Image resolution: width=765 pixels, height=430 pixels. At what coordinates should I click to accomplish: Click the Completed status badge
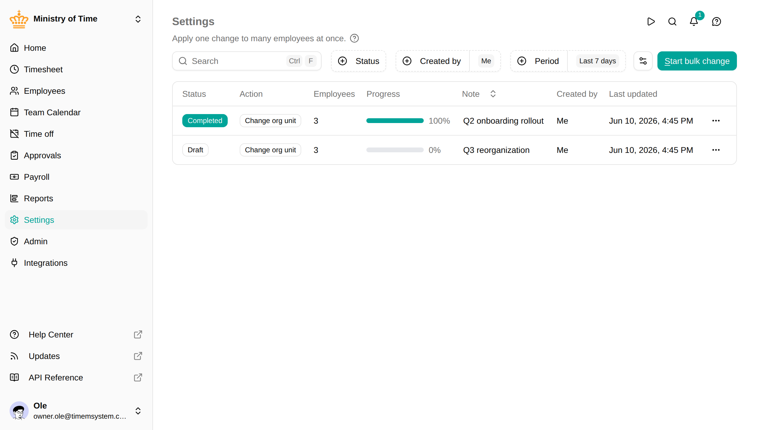point(205,121)
